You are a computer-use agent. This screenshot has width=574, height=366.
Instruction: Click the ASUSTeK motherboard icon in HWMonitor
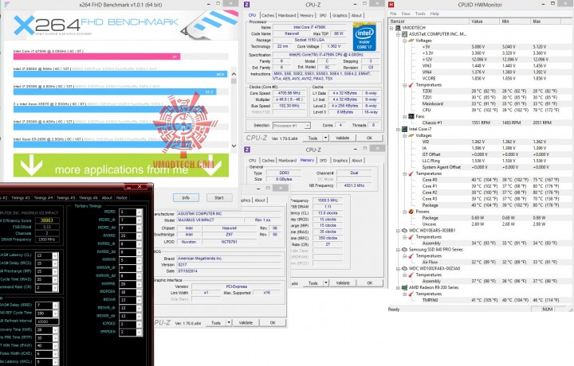coord(404,34)
